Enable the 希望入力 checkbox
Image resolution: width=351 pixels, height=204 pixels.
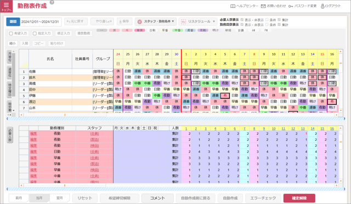tap(11, 33)
